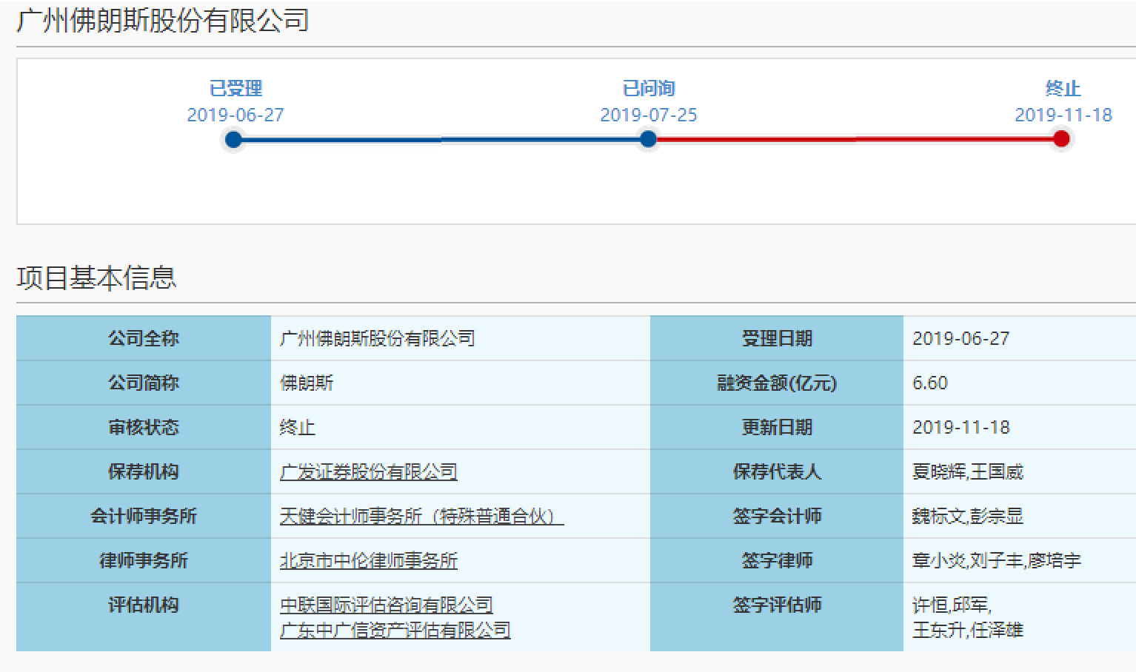
Task: Open 北京市中伦律师事务所 law firm link
Action: coord(369,560)
